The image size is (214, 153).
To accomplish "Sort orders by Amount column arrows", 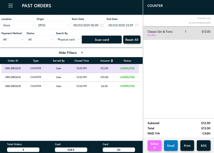I will click(112, 61).
